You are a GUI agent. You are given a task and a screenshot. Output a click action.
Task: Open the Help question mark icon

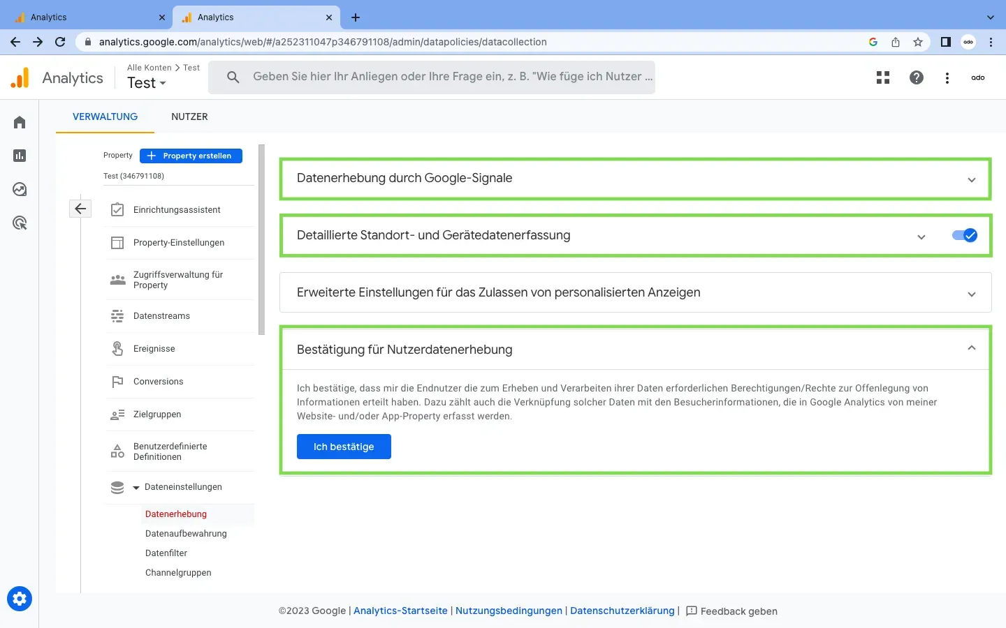point(917,77)
